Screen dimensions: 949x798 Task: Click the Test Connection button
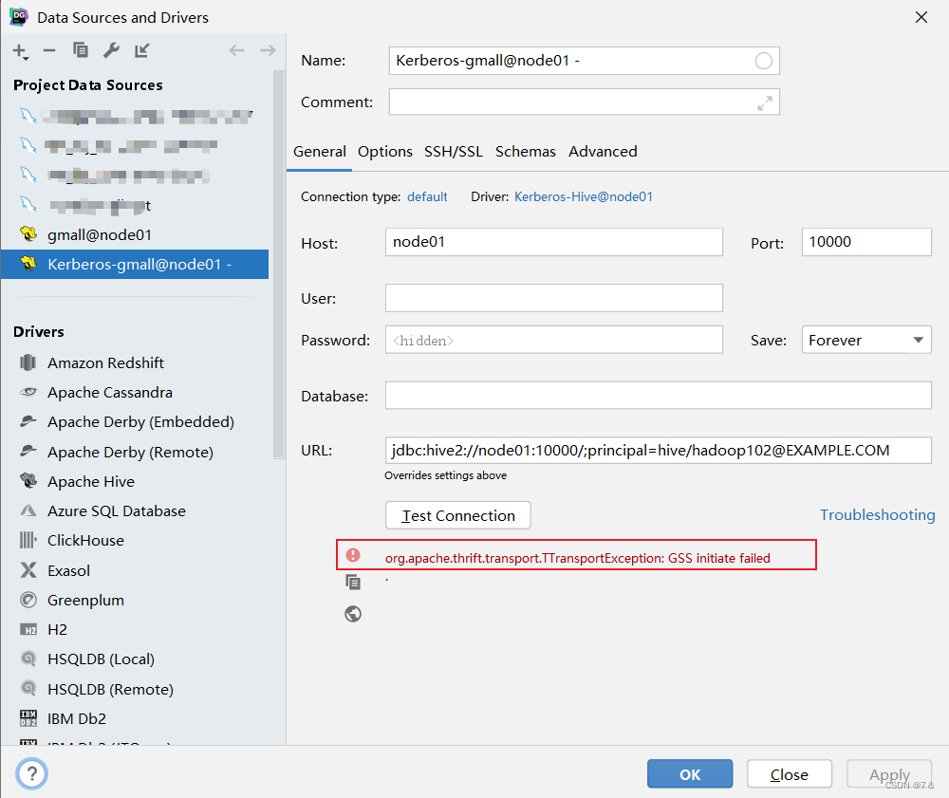(x=458, y=515)
